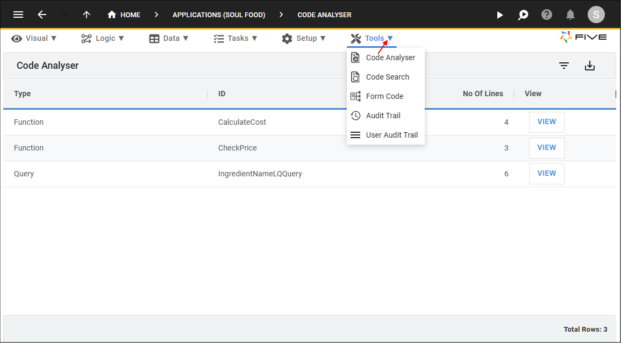The width and height of the screenshot is (621, 343).
Task: Choose Form Code menu entry
Action: [x=386, y=96]
